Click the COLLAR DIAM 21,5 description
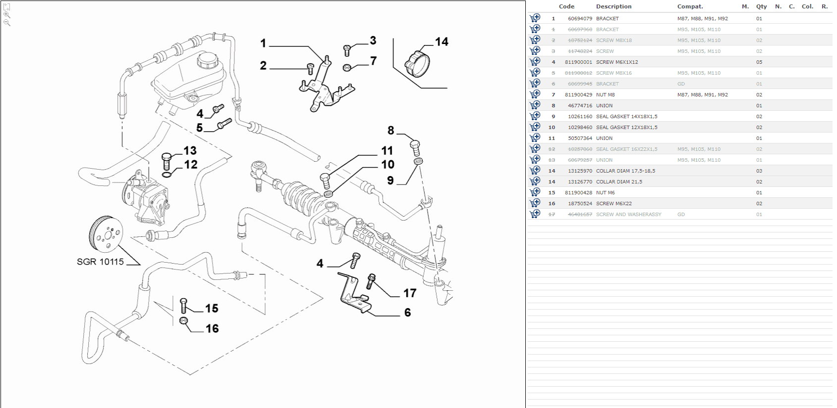This screenshot has width=837, height=408. pos(619,181)
